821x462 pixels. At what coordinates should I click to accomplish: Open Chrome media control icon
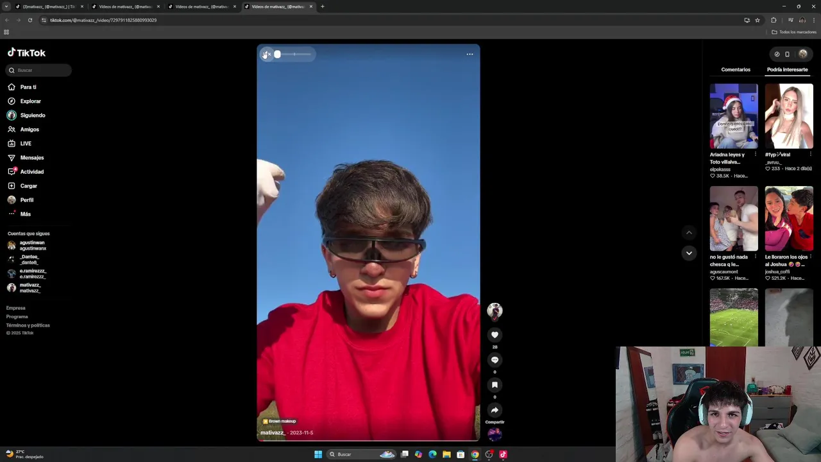pos(791,20)
